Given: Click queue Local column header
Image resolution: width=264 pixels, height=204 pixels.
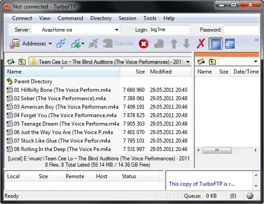Looking at the screenshot, I should [15, 176].
